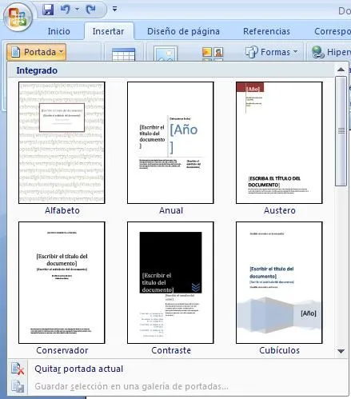Click the Integrado gallery header
Screen dimensions: 351x399
click(x=170, y=70)
